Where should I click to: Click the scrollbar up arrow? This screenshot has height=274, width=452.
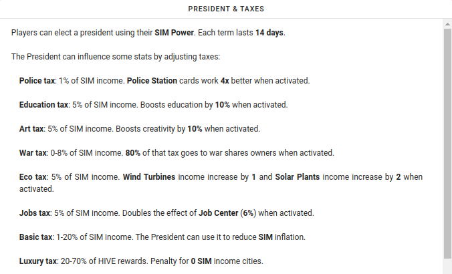(447, 24)
